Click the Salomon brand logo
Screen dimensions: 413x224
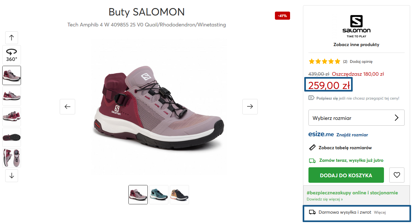click(357, 26)
